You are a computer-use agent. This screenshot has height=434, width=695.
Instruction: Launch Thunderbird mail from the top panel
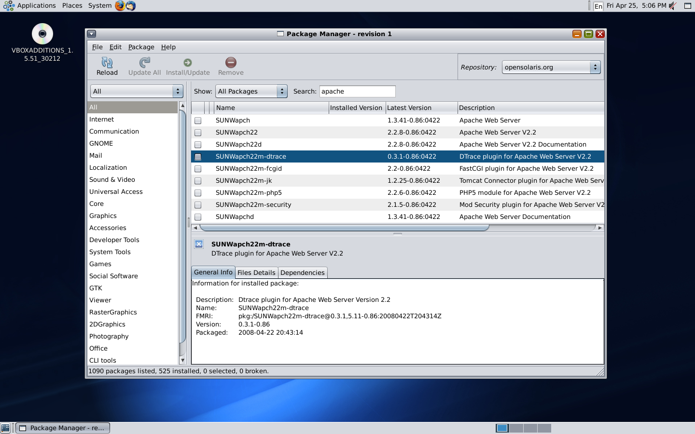tap(130, 6)
